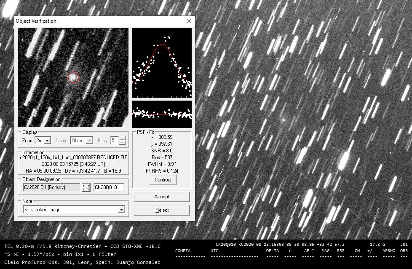412x269 pixels.
Task: Open the Zoom 2x dropdown
Action: (x=47, y=141)
